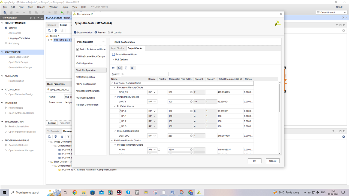Click the Windows Start button

(4, 192)
